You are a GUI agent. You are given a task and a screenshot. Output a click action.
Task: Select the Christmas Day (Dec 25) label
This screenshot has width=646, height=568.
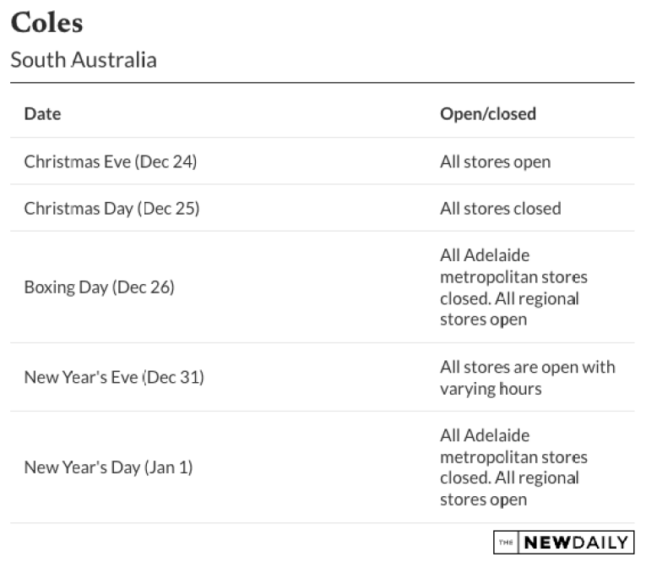click(111, 208)
